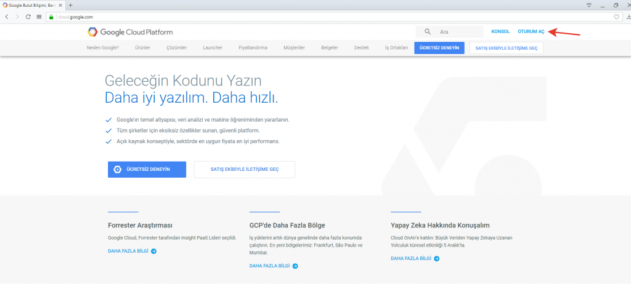
Task: Open the Fiyatlandırma menu
Action: pyautogui.click(x=253, y=48)
